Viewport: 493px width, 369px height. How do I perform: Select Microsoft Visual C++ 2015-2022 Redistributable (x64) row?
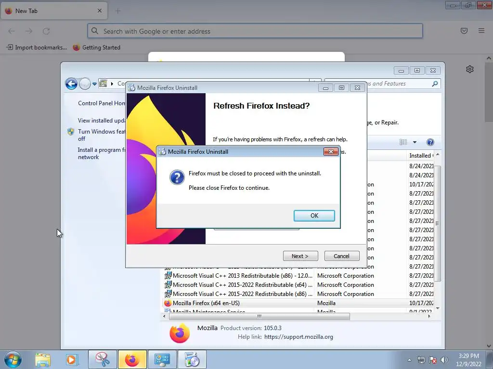(298, 285)
